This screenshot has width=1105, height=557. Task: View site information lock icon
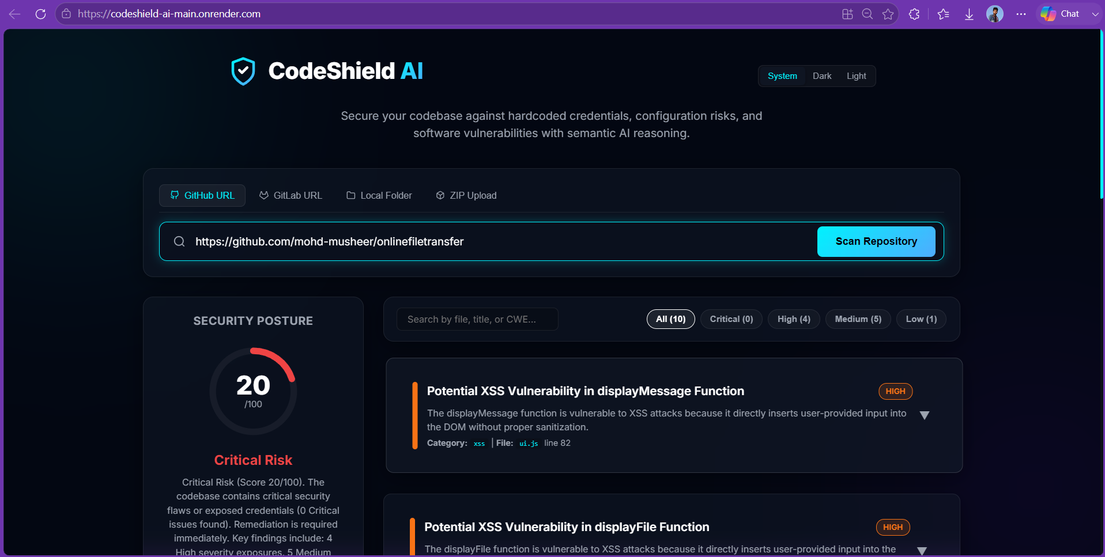pyautogui.click(x=66, y=14)
